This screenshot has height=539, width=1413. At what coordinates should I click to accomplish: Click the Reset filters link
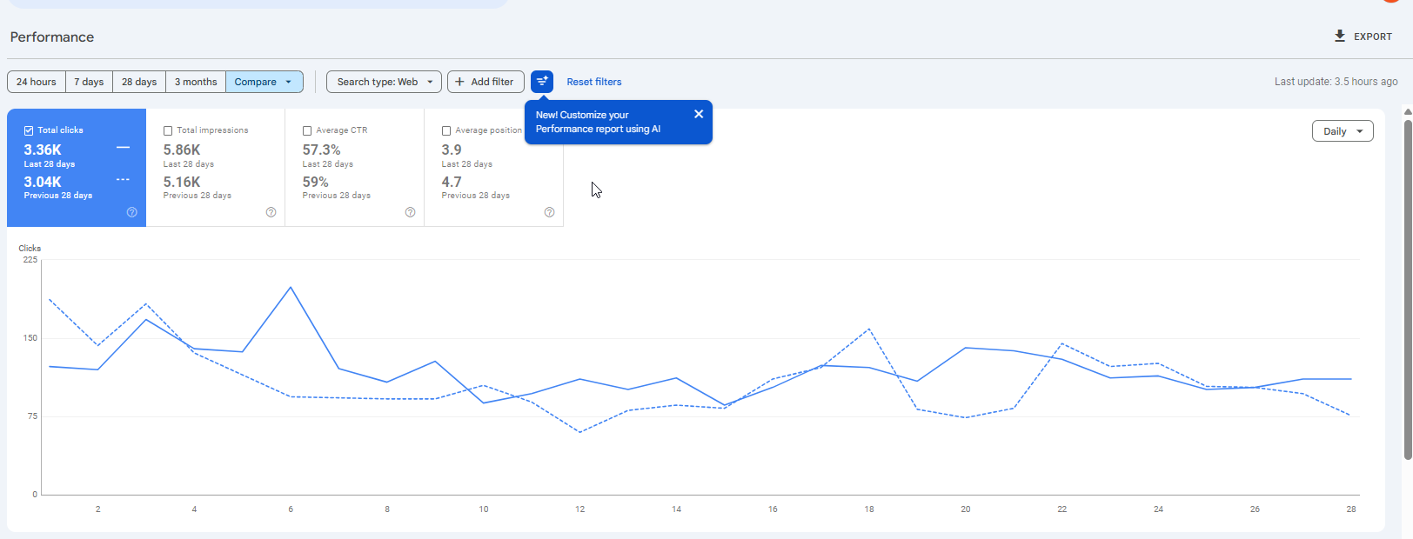(x=594, y=82)
